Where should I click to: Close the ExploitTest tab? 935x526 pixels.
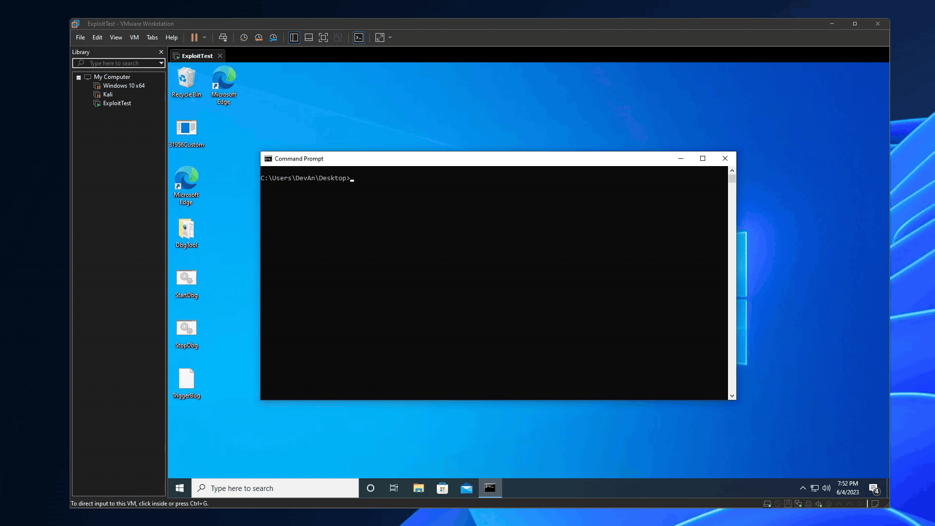point(220,56)
